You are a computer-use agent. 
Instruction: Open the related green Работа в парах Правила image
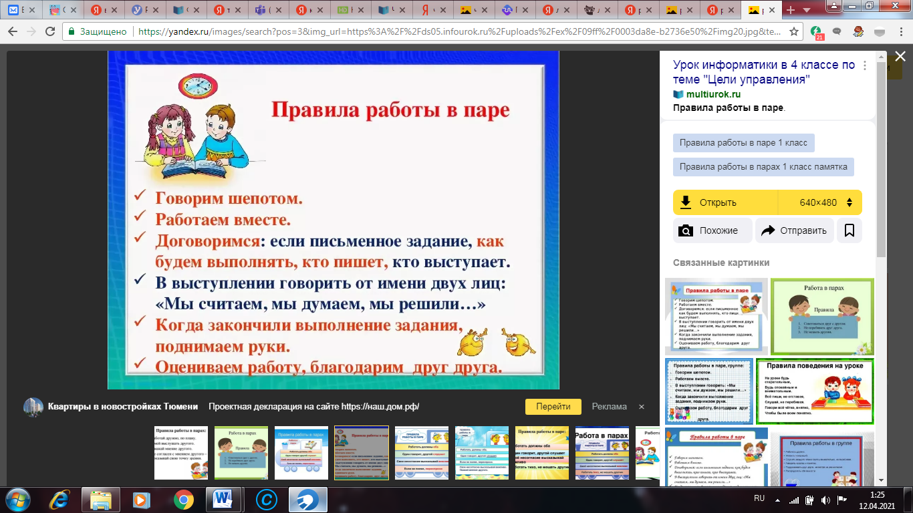tap(822, 317)
